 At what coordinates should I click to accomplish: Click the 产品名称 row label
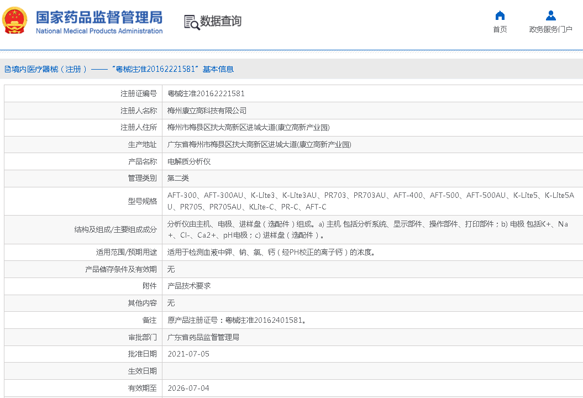click(143, 161)
